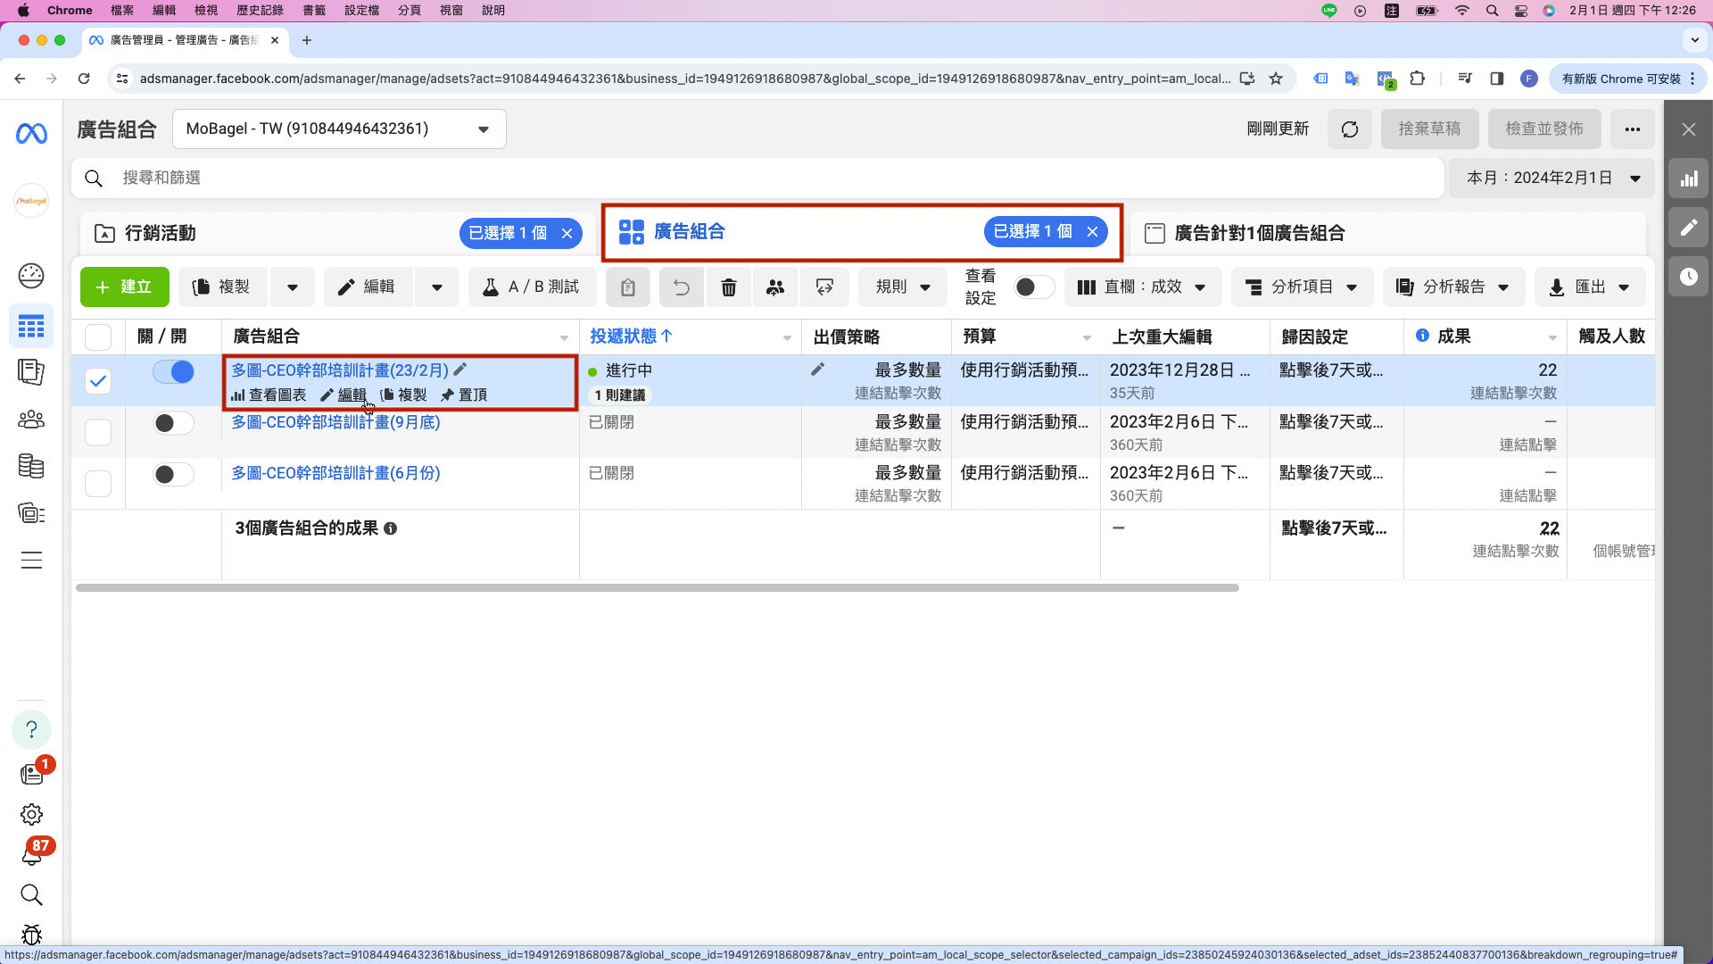
Task: Click the trash delete icon in toolbar
Action: click(729, 287)
